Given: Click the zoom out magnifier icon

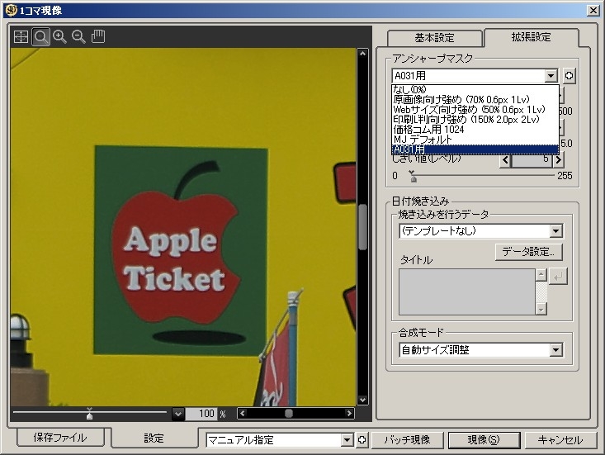Looking at the screenshot, I should tap(78, 36).
